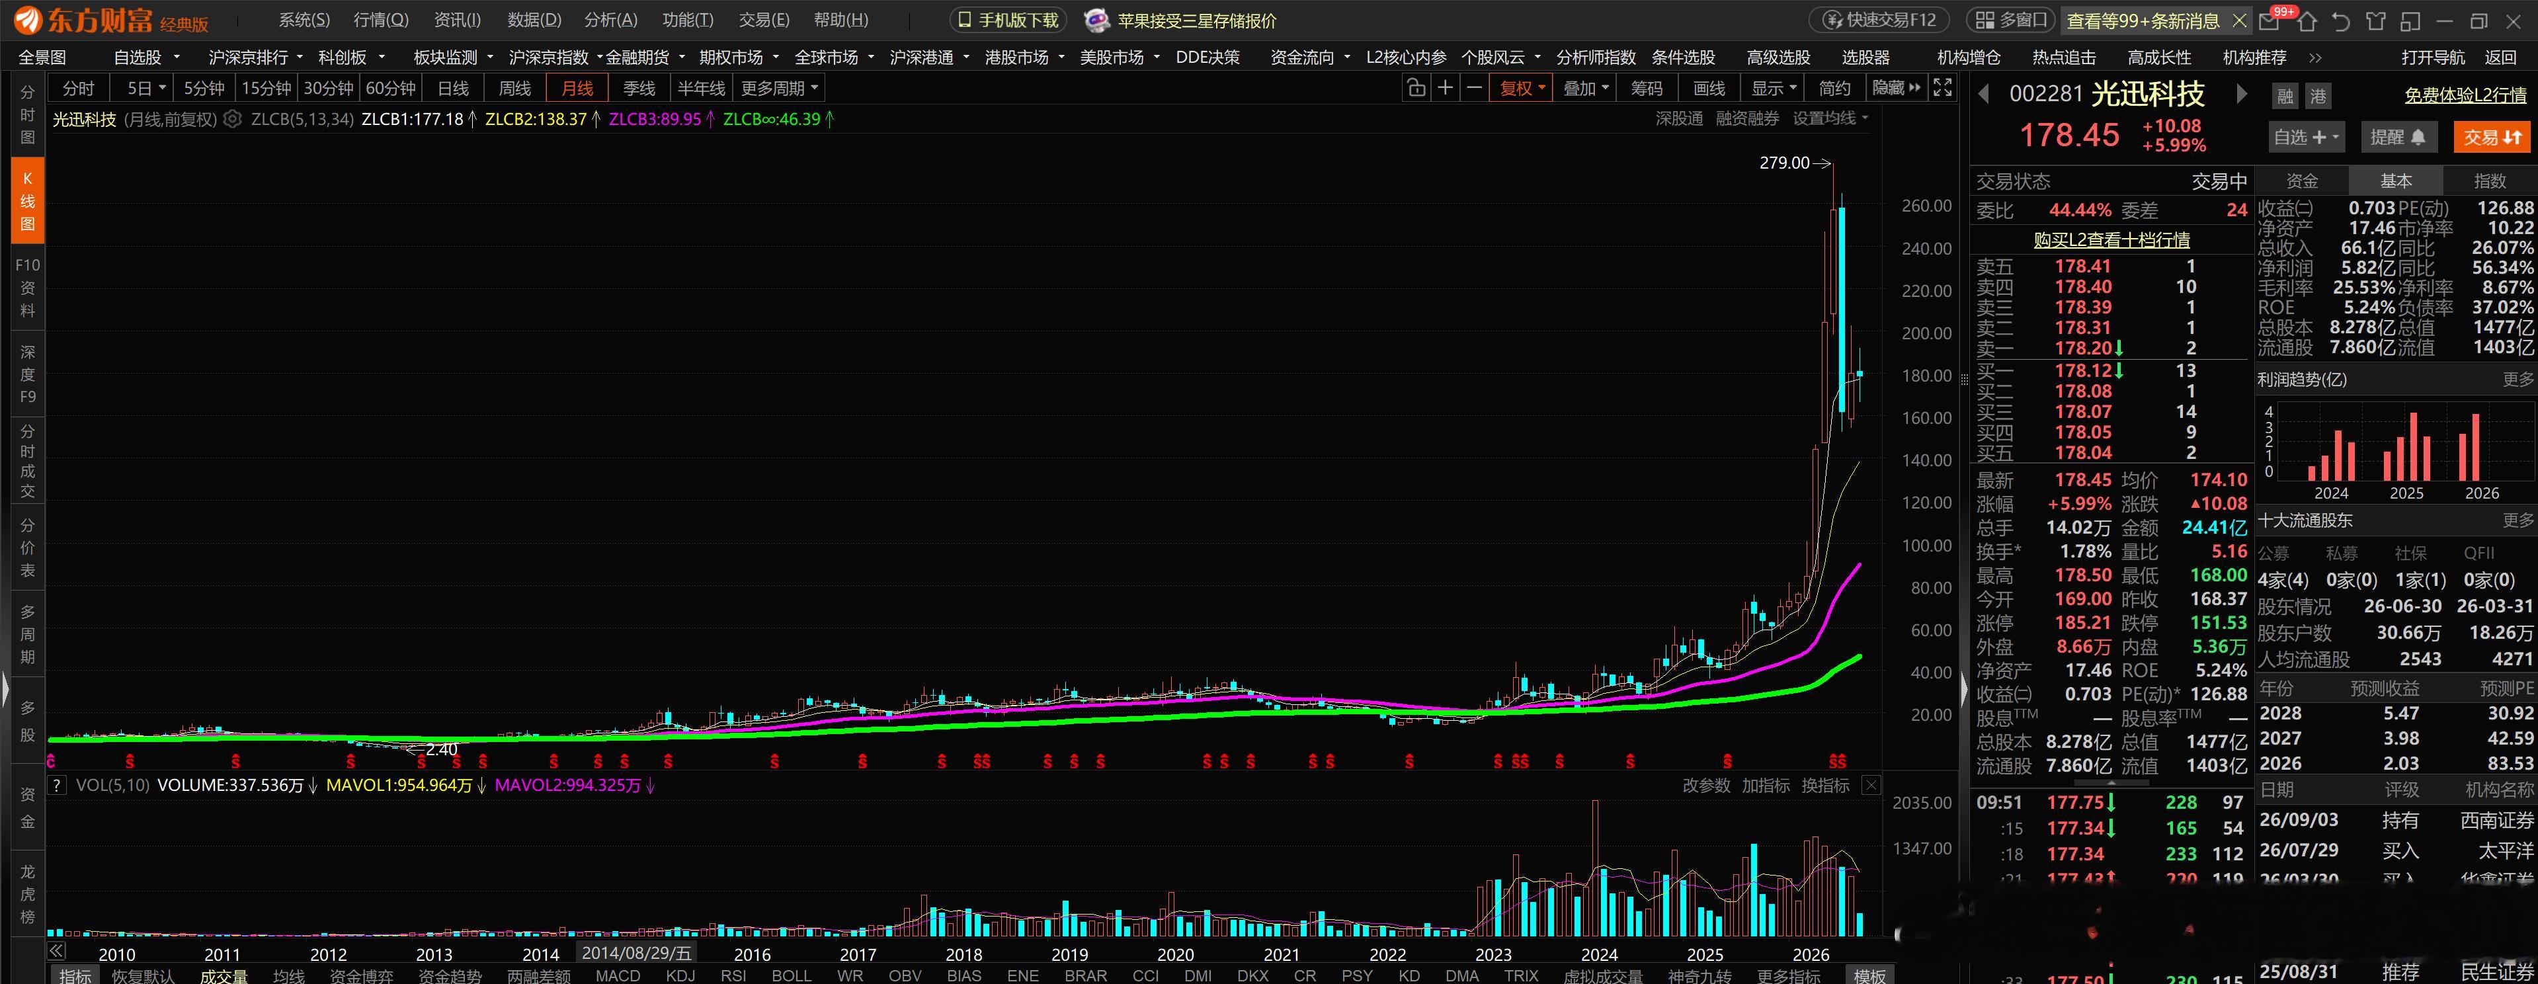Expand more top-menu items with >> chevrons
2538x984 pixels.
pyautogui.click(x=2315, y=57)
